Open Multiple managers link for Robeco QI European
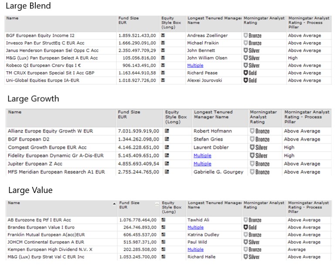Image resolution: width=335 pixels, height=266 pixels. click(195, 66)
